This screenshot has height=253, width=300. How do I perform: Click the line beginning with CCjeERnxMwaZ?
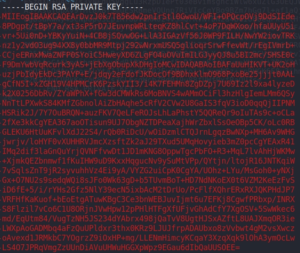[149, 55]
